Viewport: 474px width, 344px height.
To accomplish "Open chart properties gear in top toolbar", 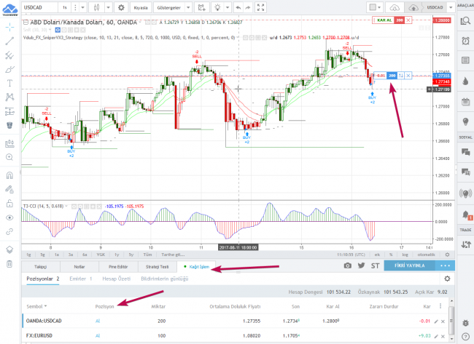I will (x=121, y=7).
